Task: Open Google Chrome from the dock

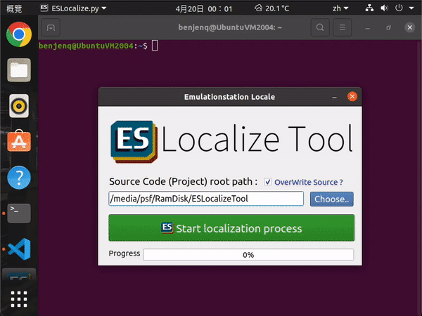Action: pyautogui.click(x=19, y=34)
